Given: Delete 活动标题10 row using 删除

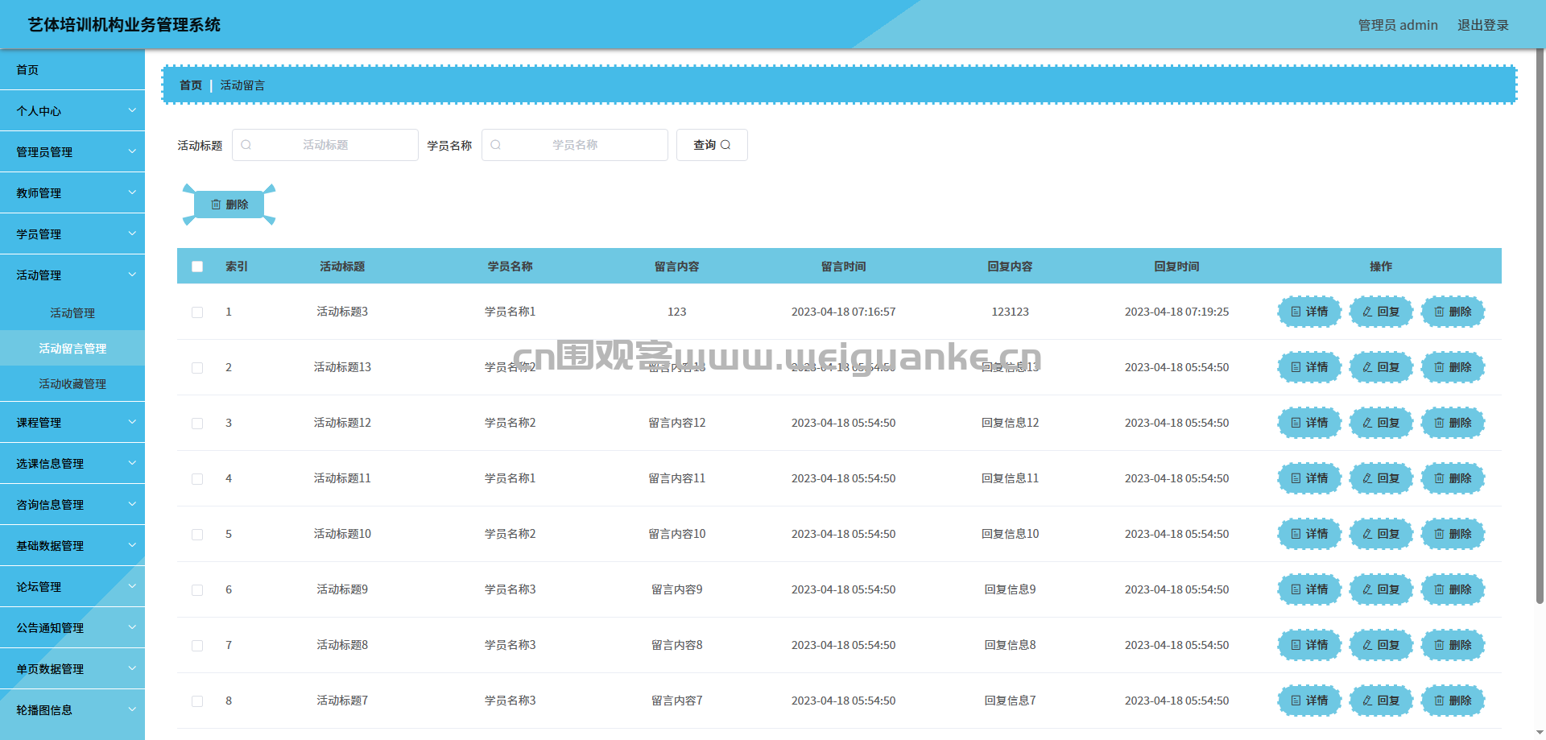Looking at the screenshot, I should 1453,534.
